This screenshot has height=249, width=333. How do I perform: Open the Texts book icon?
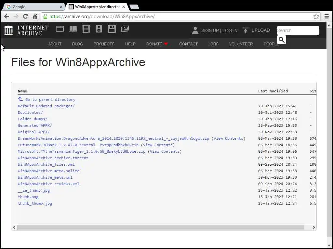coord(73,29)
